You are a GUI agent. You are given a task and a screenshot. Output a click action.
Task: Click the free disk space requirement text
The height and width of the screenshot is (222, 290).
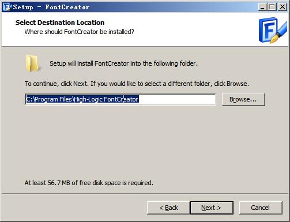(89, 183)
